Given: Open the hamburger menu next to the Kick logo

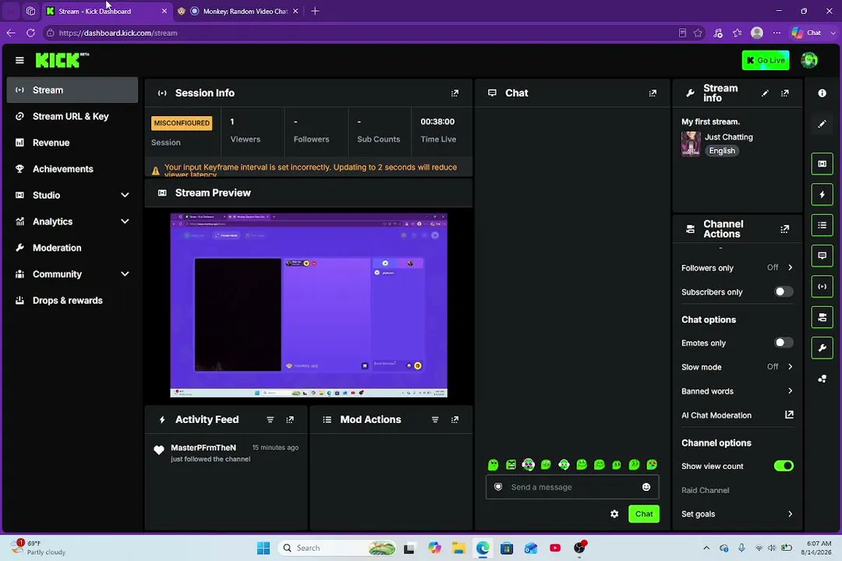Looking at the screenshot, I should point(19,60).
